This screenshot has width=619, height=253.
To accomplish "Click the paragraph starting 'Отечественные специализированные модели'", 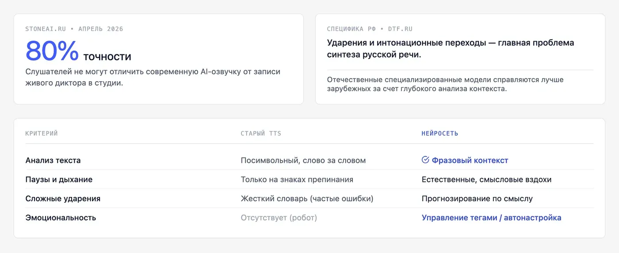I will click(x=445, y=84).
